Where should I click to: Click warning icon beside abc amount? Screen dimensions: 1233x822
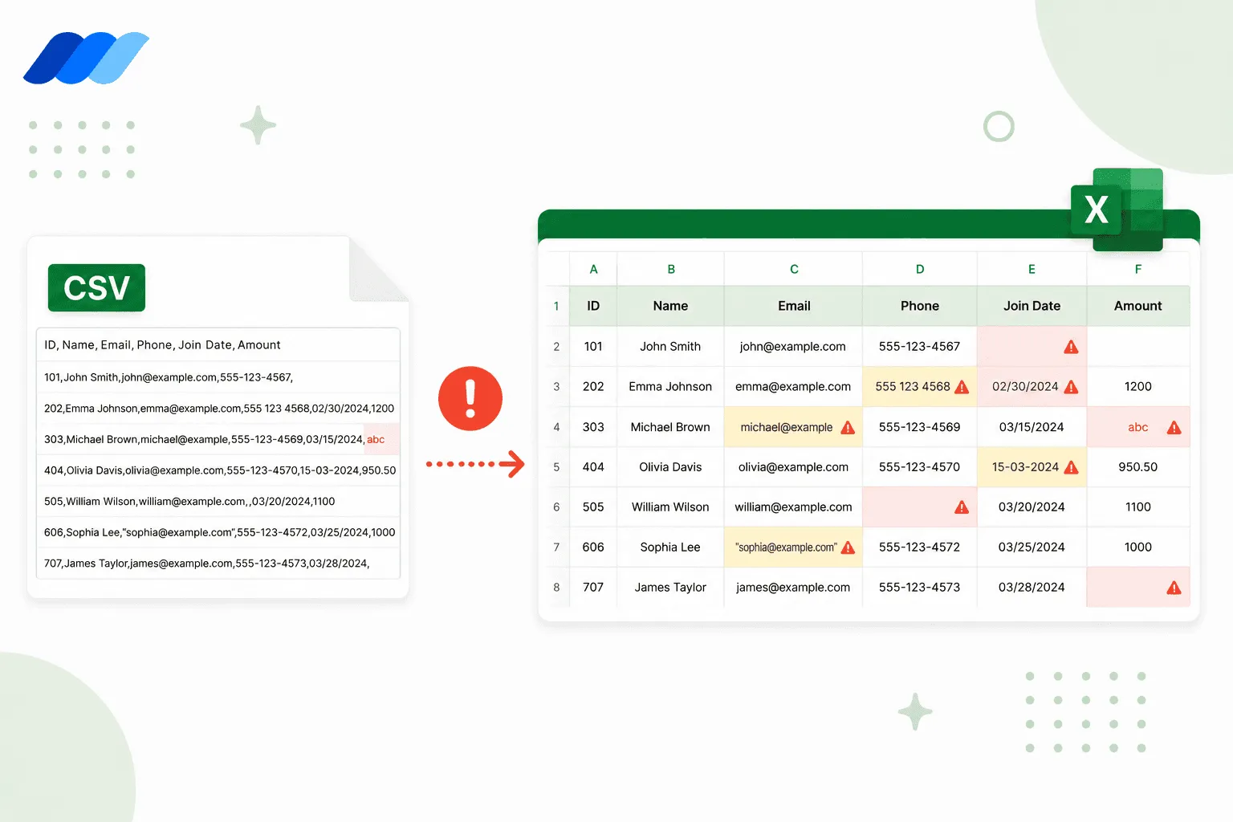1174,428
